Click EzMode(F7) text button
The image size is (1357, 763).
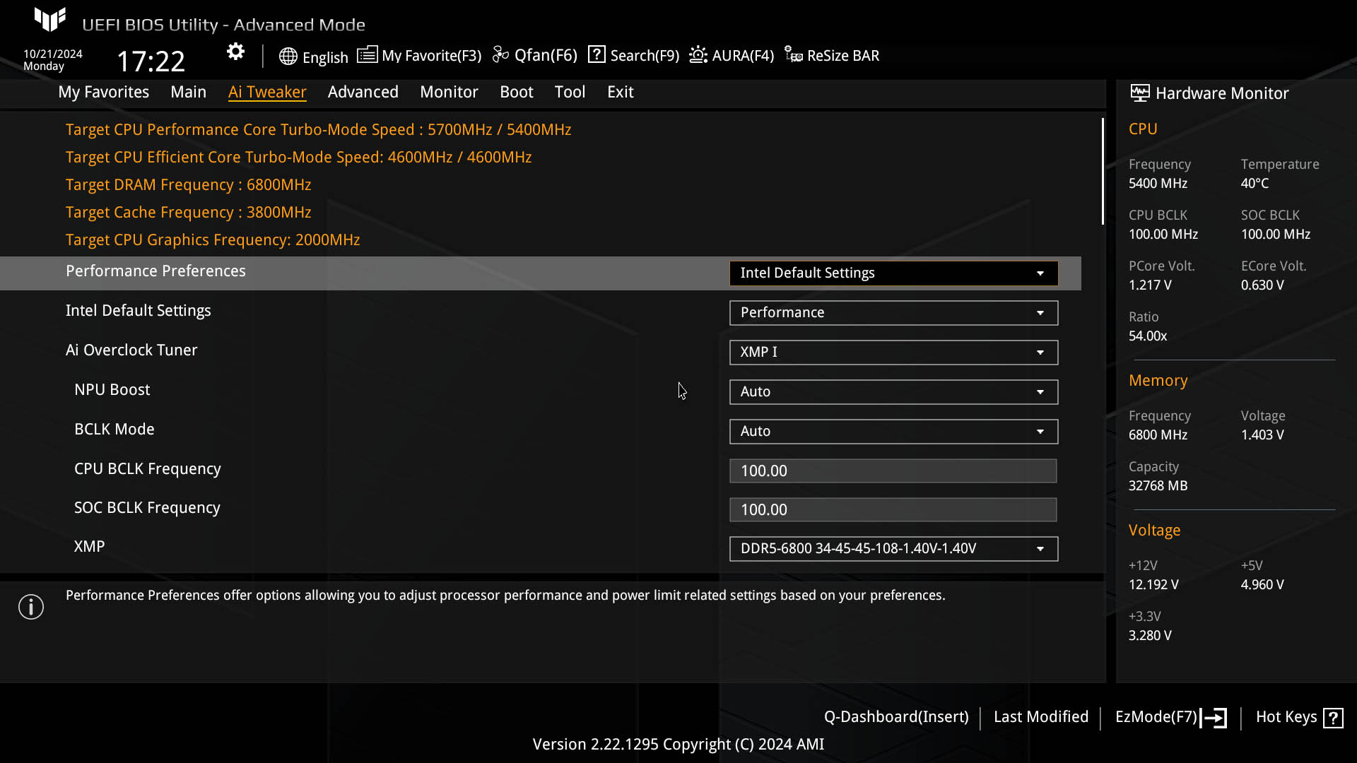pos(1156,717)
